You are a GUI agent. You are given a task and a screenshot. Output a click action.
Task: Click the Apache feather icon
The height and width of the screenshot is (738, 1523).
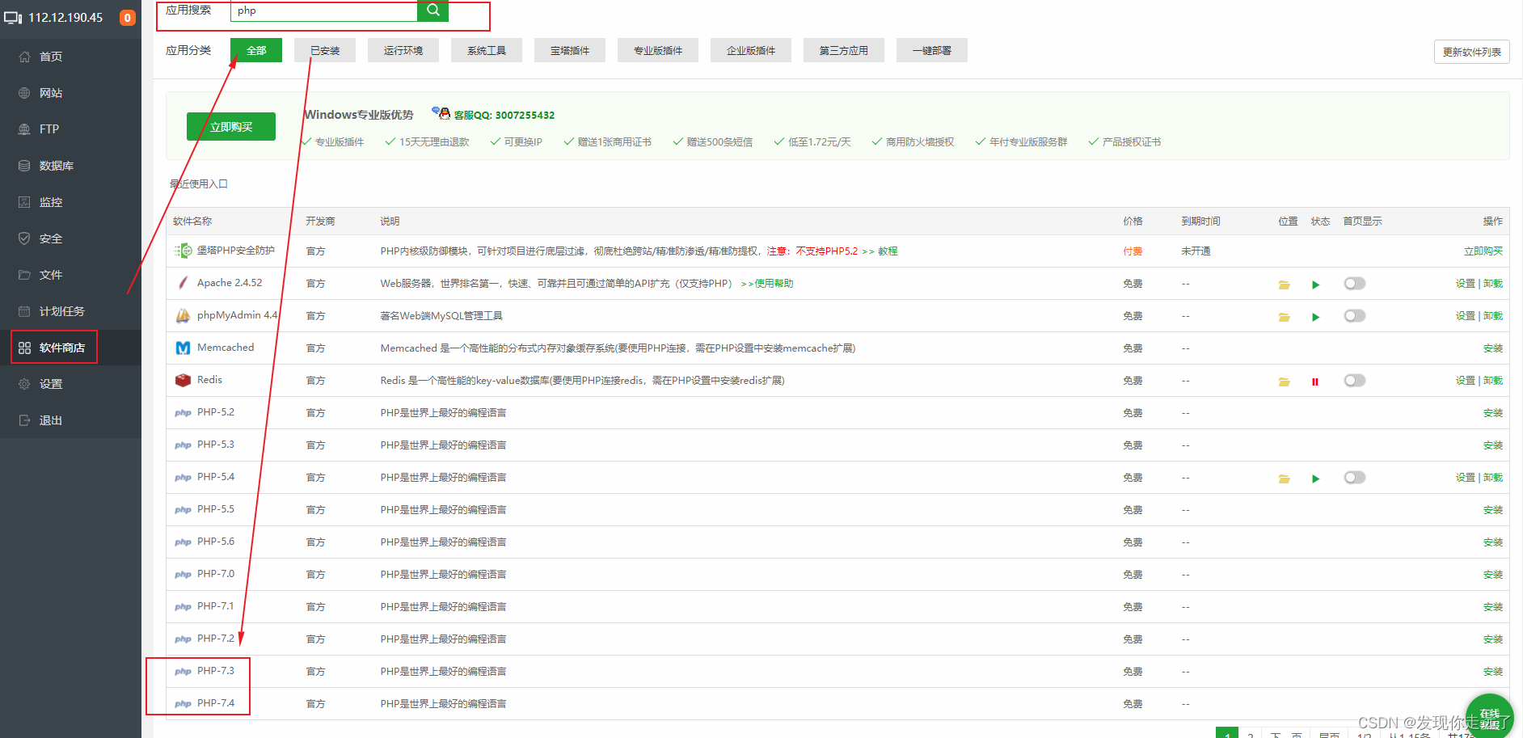click(x=184, y=283)
